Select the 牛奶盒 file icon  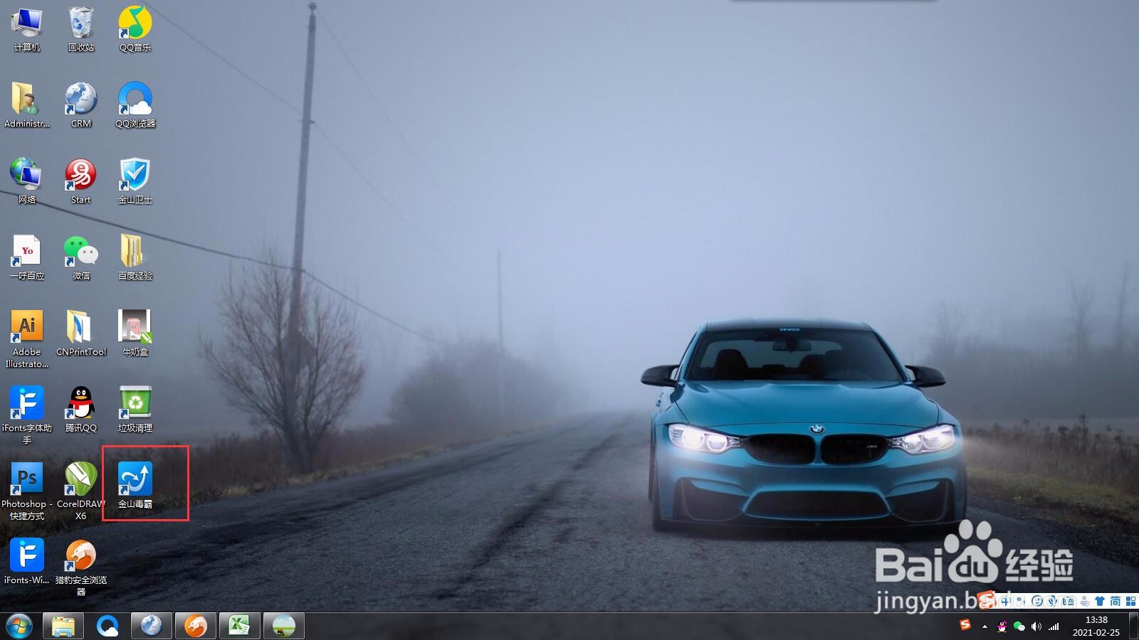click(x=135, y=334)
